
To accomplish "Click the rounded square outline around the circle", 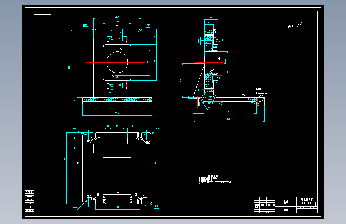I will pyautogui.click(x=117, y=63).
